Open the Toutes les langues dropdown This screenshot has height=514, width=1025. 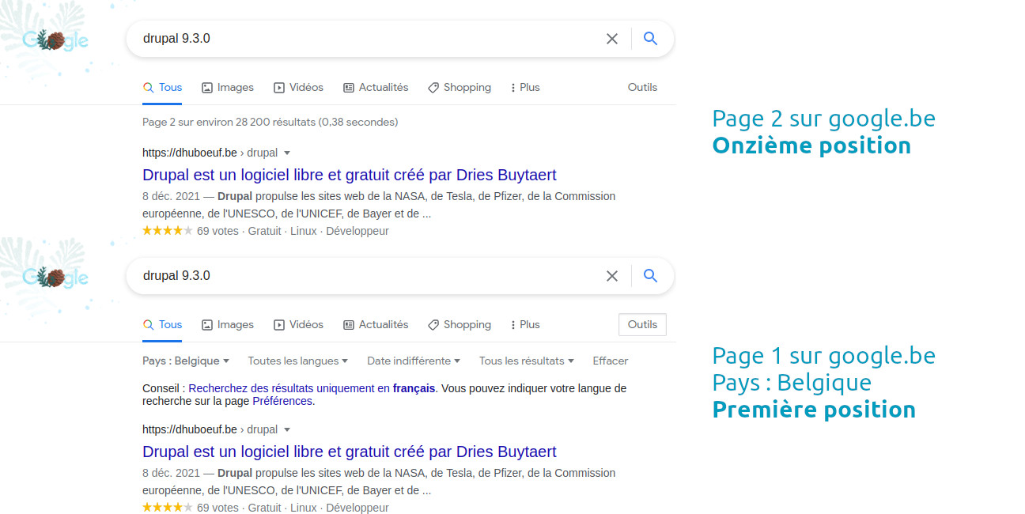point(298,361)
